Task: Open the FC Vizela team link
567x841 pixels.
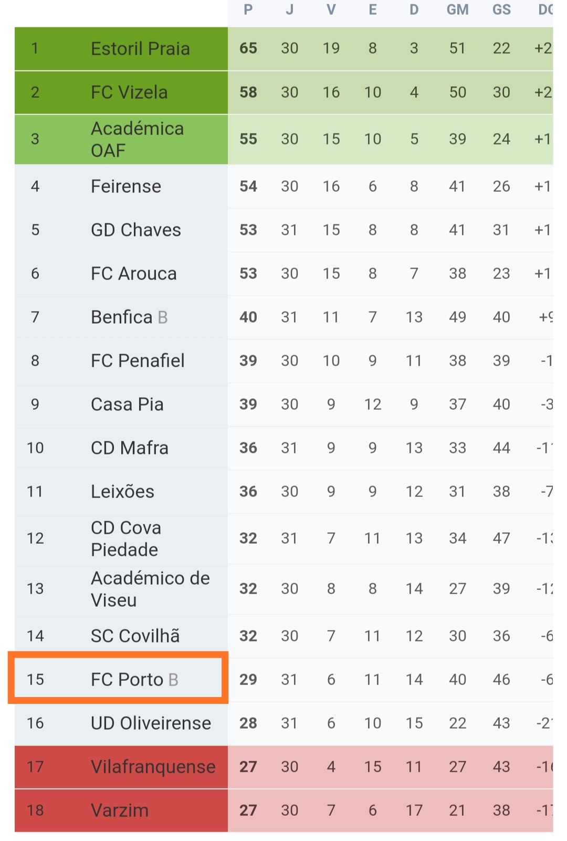Action: (x=129, y=92)
